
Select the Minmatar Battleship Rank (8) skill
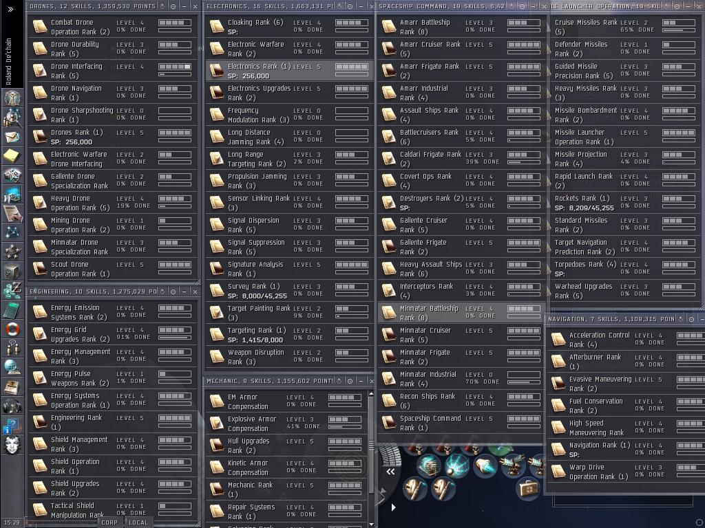(x=461, y=313)
